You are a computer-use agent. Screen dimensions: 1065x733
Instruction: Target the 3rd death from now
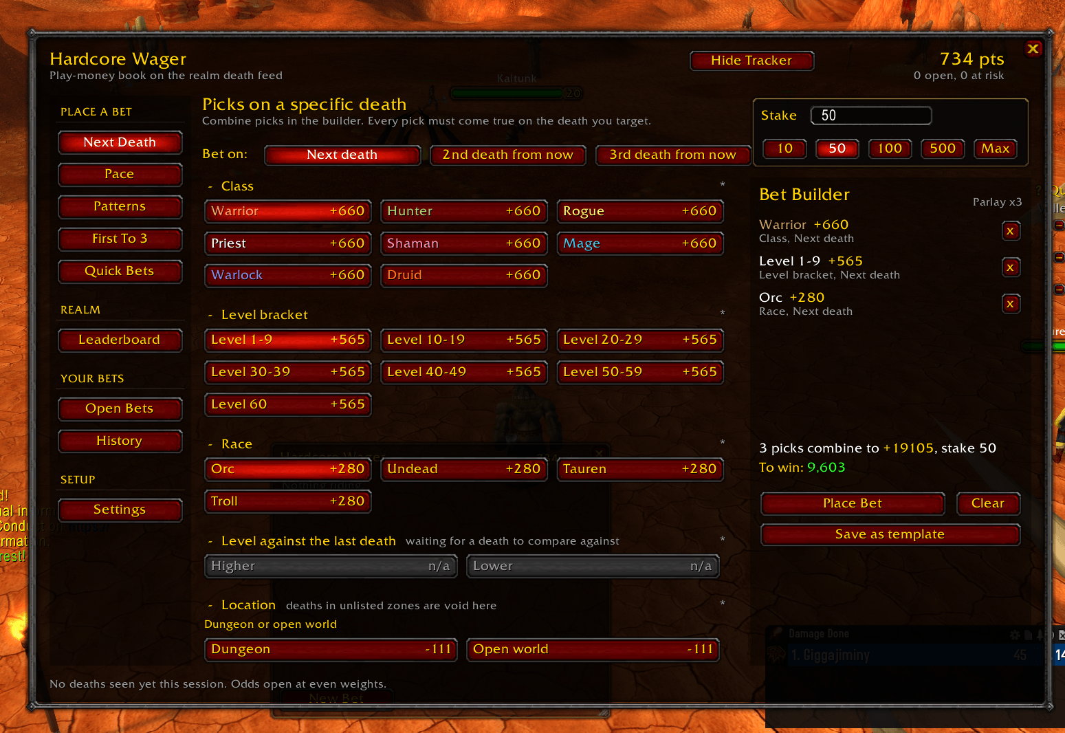(673, 155)
